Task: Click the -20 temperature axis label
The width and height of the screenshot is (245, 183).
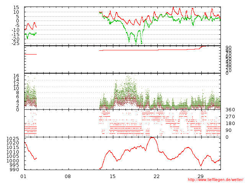Action: tap(15, 39)
